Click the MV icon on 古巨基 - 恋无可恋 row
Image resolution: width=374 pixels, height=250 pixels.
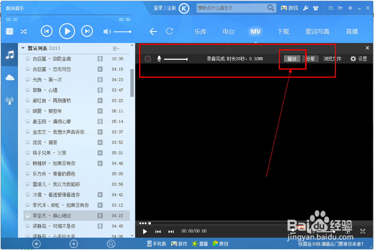(100, 69)
